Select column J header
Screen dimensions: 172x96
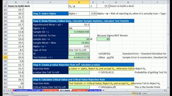pos(157,2)
